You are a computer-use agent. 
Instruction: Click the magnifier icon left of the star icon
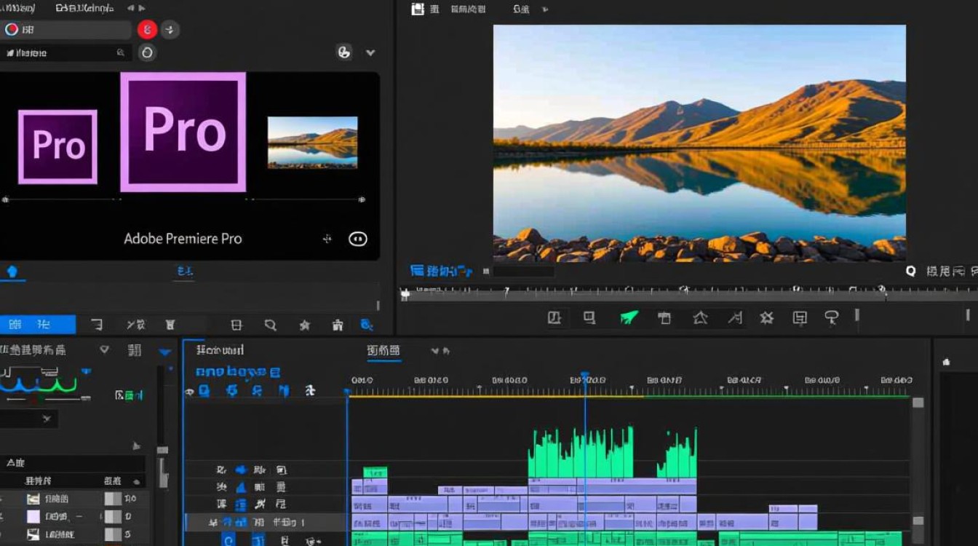(270, 325)
